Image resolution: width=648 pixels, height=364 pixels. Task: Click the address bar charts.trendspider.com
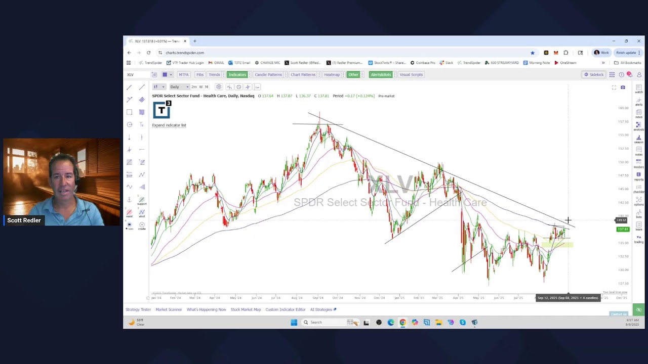coord(185,53)
